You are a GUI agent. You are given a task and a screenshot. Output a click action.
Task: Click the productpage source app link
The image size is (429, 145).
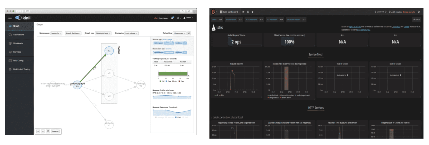coord(167,40)
